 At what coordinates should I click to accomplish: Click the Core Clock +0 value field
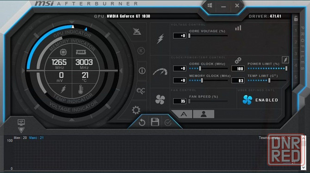(x=180, y=68)
